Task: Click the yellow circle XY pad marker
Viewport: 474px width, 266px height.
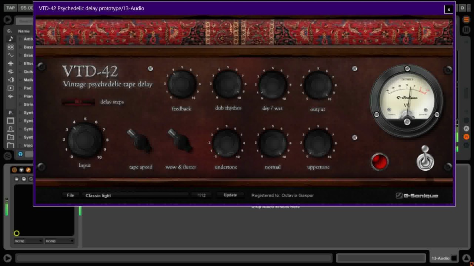Action: tap(16, 233)
